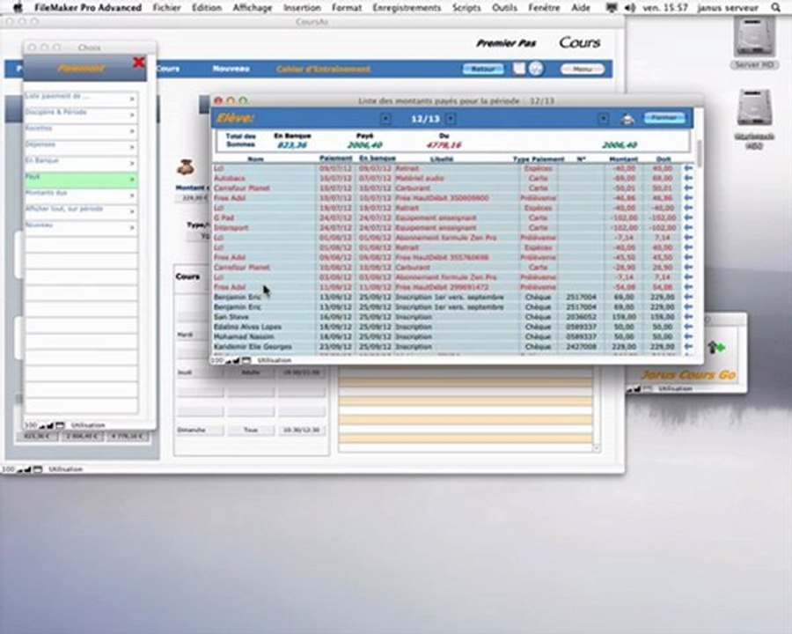This screenshot has width=792, height=634.
Task: Click chevron on Liste paiement de row
Action: pos(132,100)
